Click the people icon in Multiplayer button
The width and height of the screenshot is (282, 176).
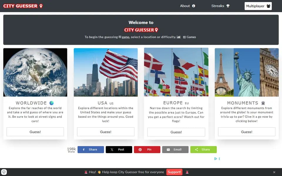pos(268,6)
